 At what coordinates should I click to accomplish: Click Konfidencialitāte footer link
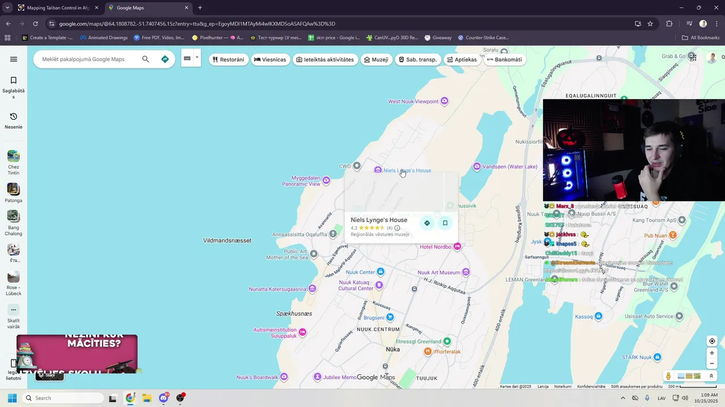pyautogui.click(x=591, y=387)
